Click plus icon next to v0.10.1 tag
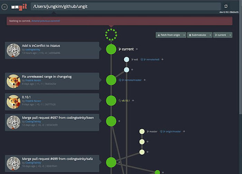This screenshot has width=242, height=174. pos(133,101)
